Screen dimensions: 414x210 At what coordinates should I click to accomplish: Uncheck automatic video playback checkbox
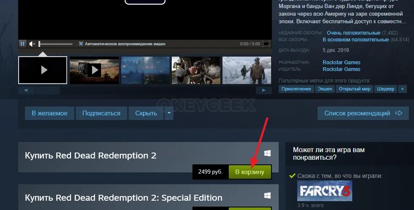tap(81, 44)
